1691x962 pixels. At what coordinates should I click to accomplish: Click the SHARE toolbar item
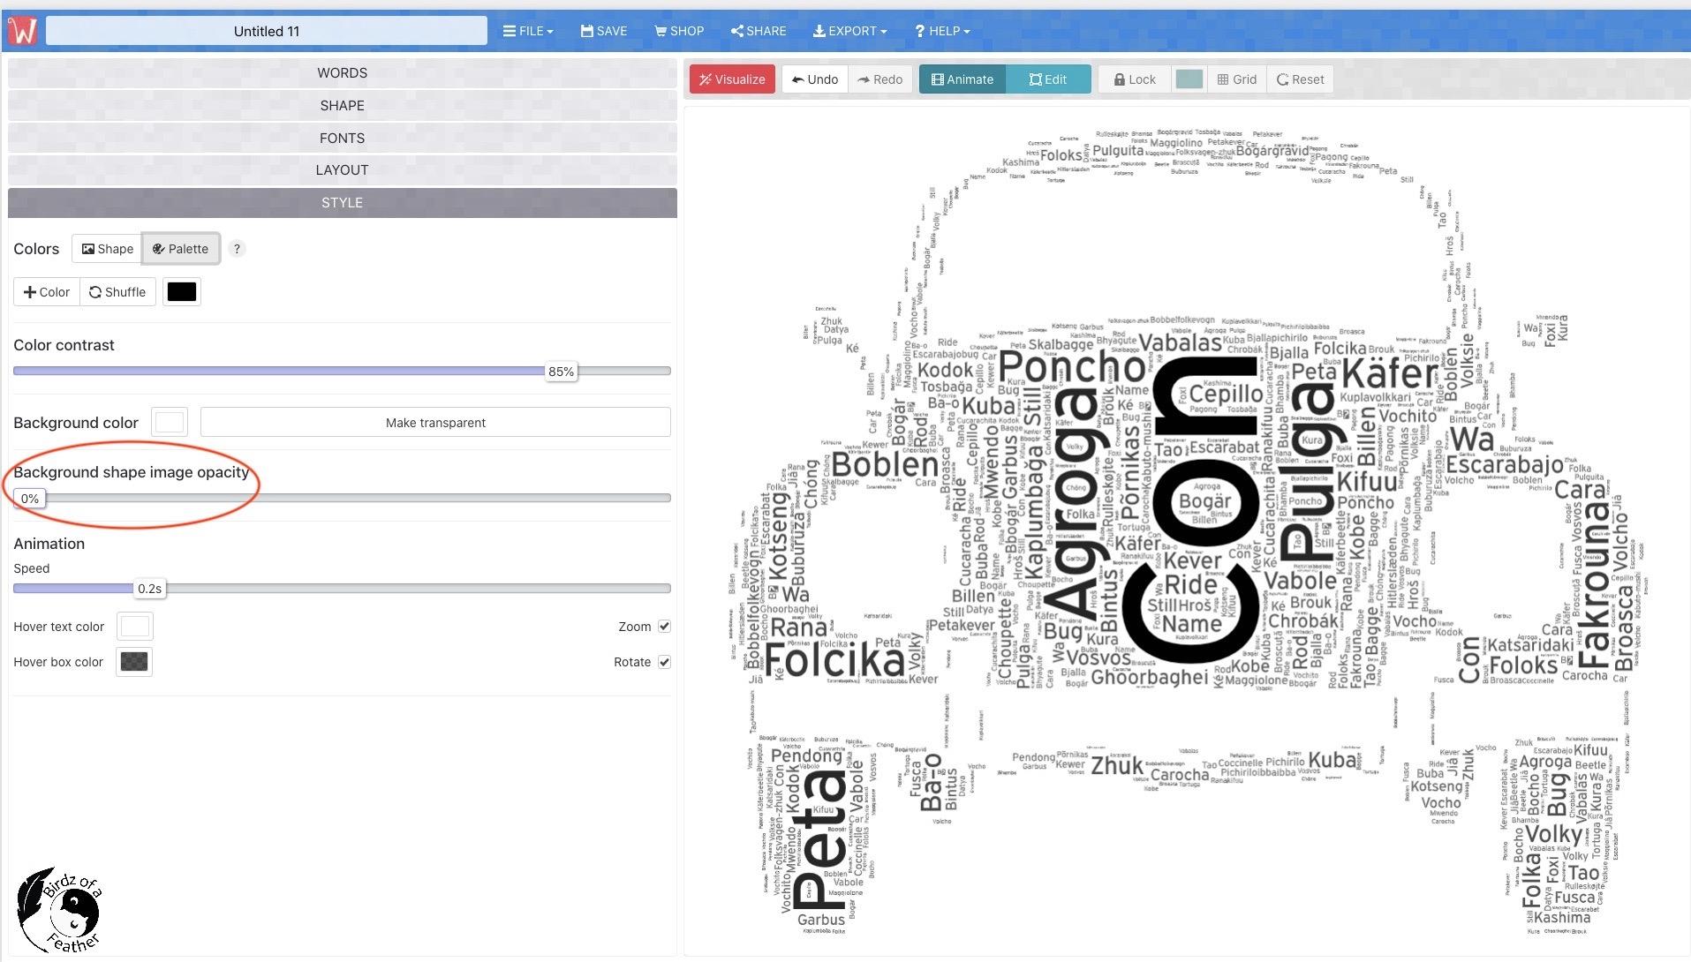759,31
